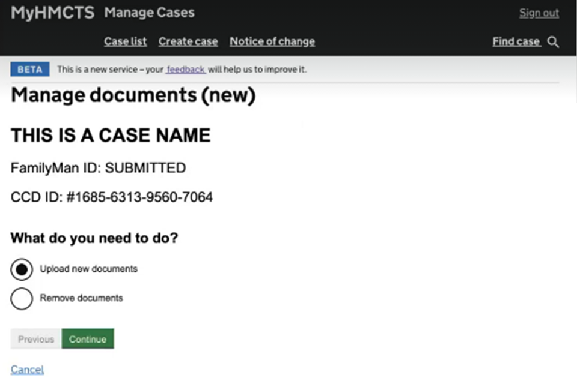Open the Case list menu item
Image resolution: width=577 pixels, height=384 pixels.
[125, 41]
